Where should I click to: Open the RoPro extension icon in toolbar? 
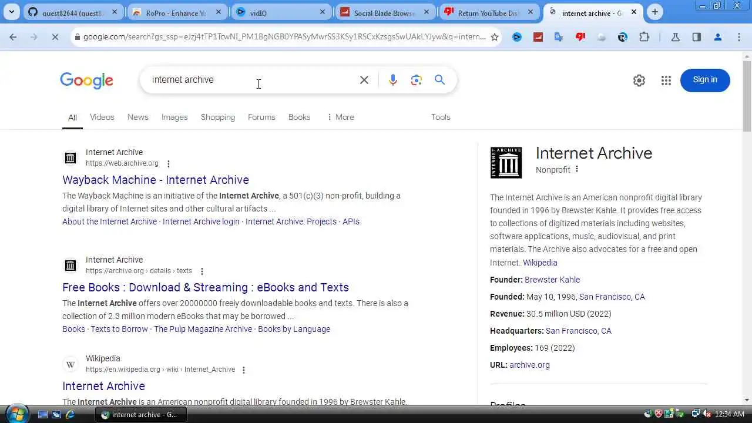[x=623, y=37]
